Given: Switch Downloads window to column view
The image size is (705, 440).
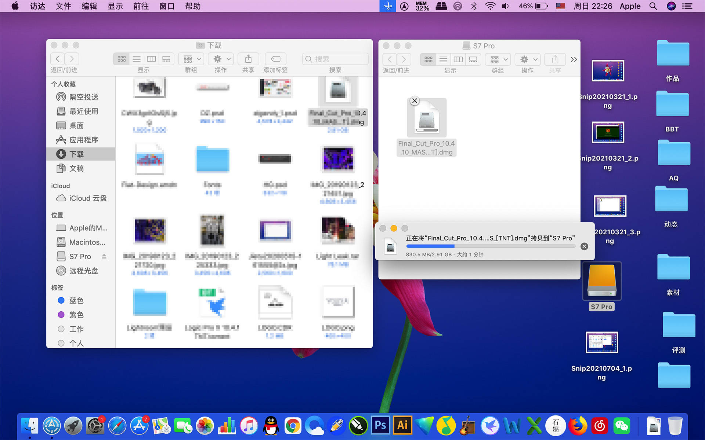Looking at the screenshot, I should pyautogui.click(x=151, y=59).
